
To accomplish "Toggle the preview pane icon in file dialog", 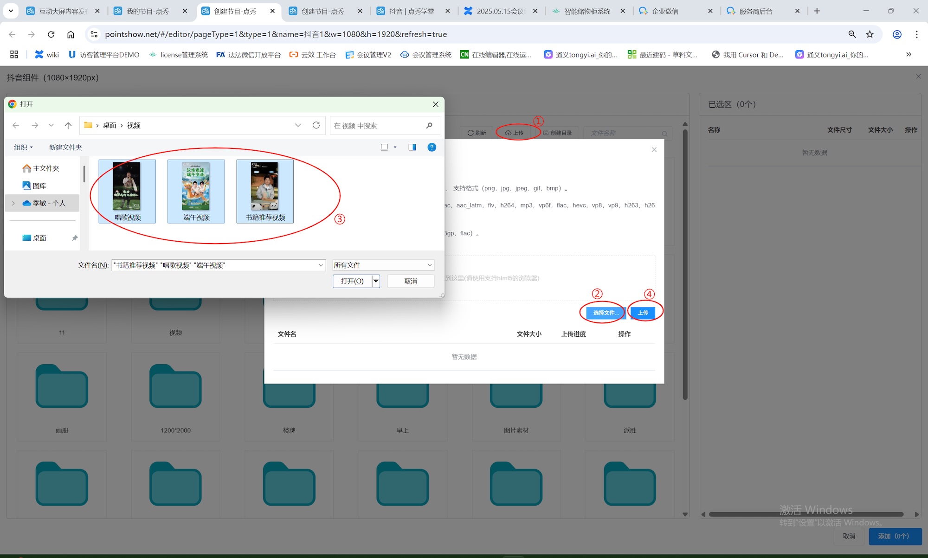I will tap(412, 147).
